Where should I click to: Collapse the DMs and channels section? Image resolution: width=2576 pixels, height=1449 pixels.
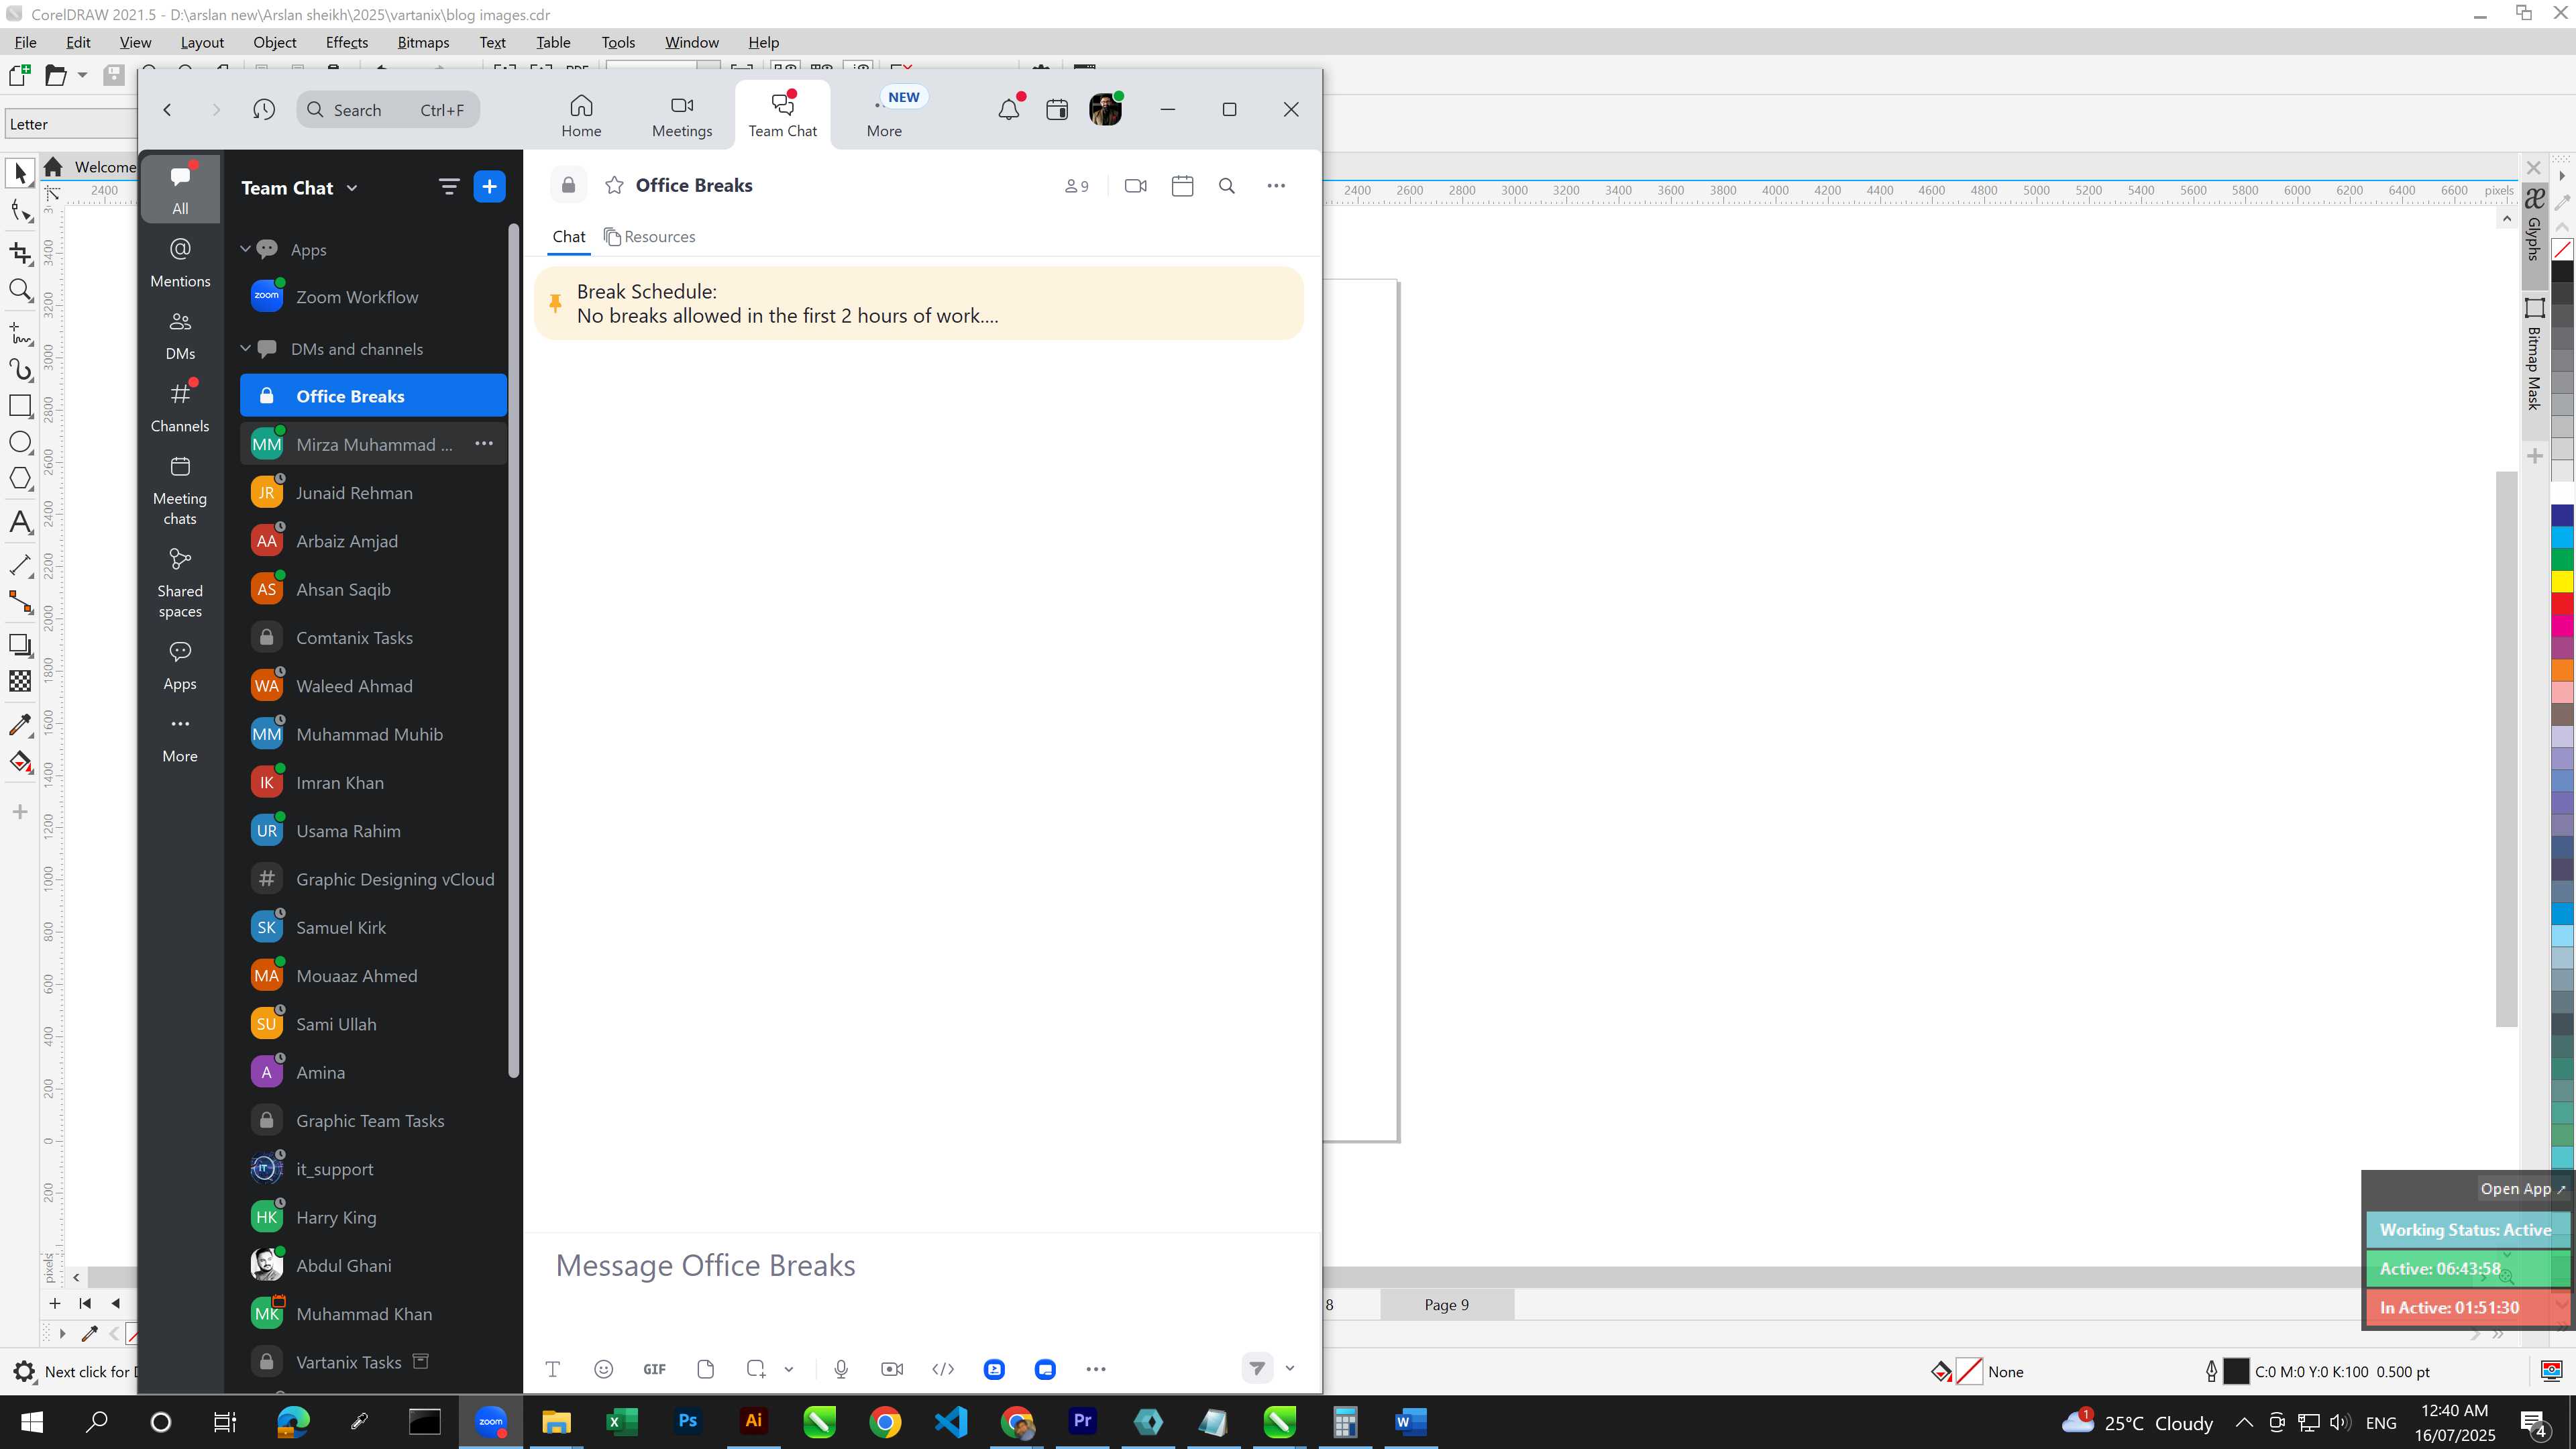[x=245, y=348]
